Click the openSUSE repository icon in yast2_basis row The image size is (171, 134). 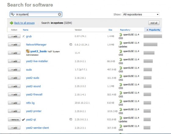click(x=121, y=51)
